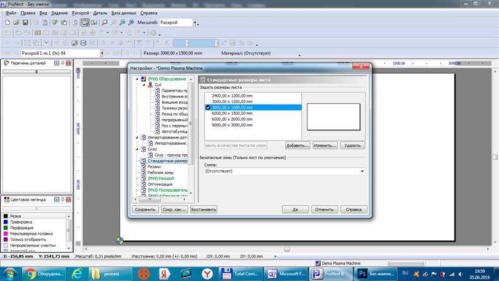Click the blue Гравировка color swatch
The height and width of the screenshot is (281, 499).
click(x=6, y=222)
